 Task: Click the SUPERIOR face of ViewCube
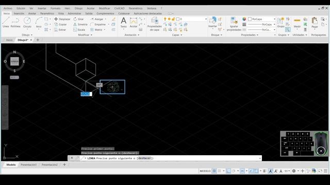tap(14, 62)
